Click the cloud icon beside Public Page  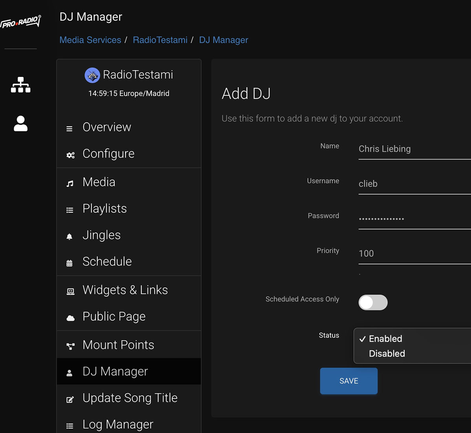(70, 318)
